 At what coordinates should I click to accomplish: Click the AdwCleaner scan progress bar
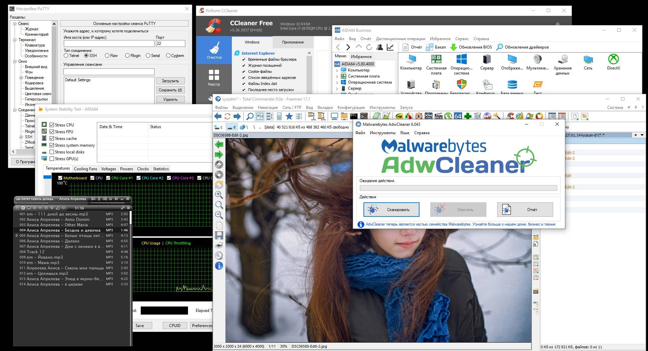coord(458,188)
